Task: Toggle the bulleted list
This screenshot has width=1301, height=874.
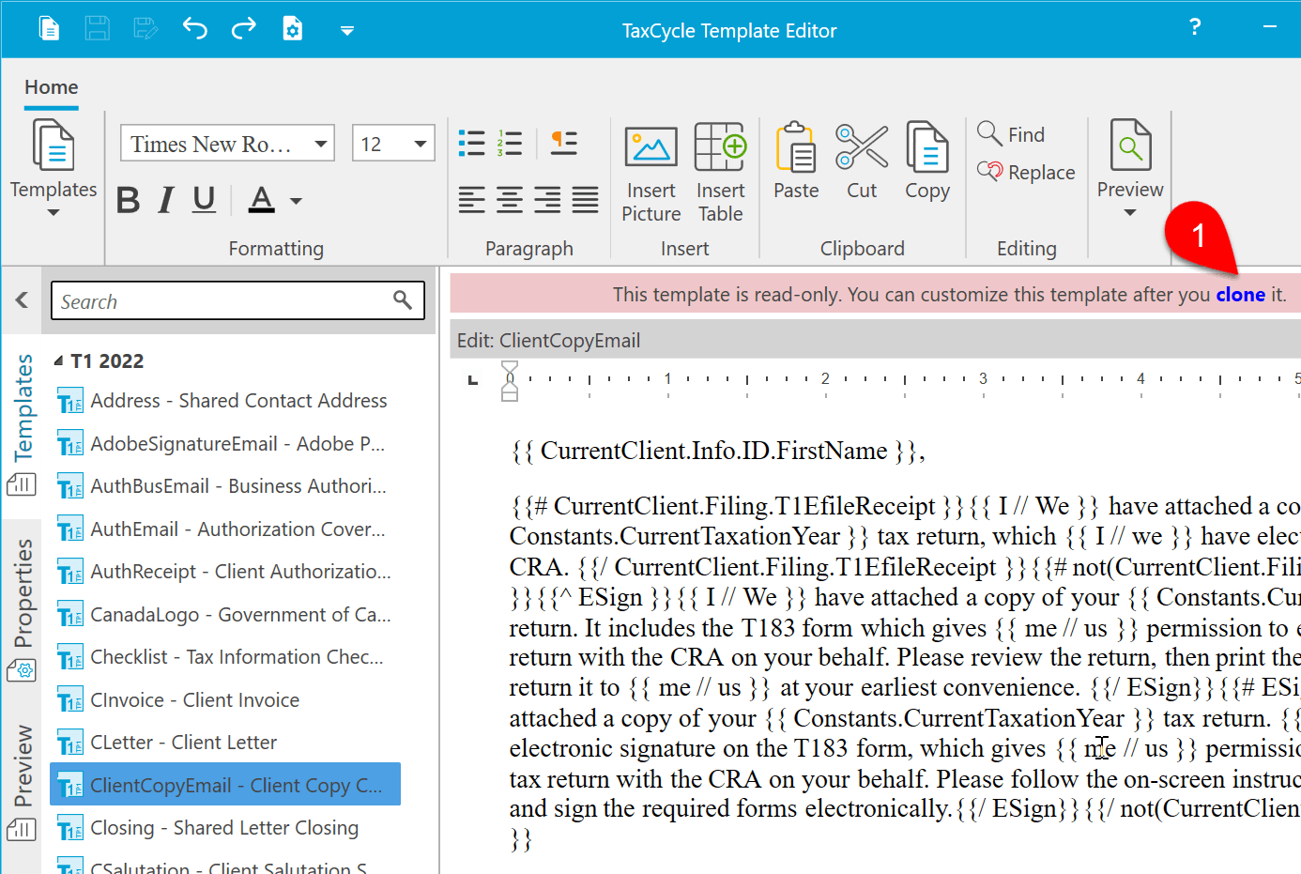Action: point(471,143)
